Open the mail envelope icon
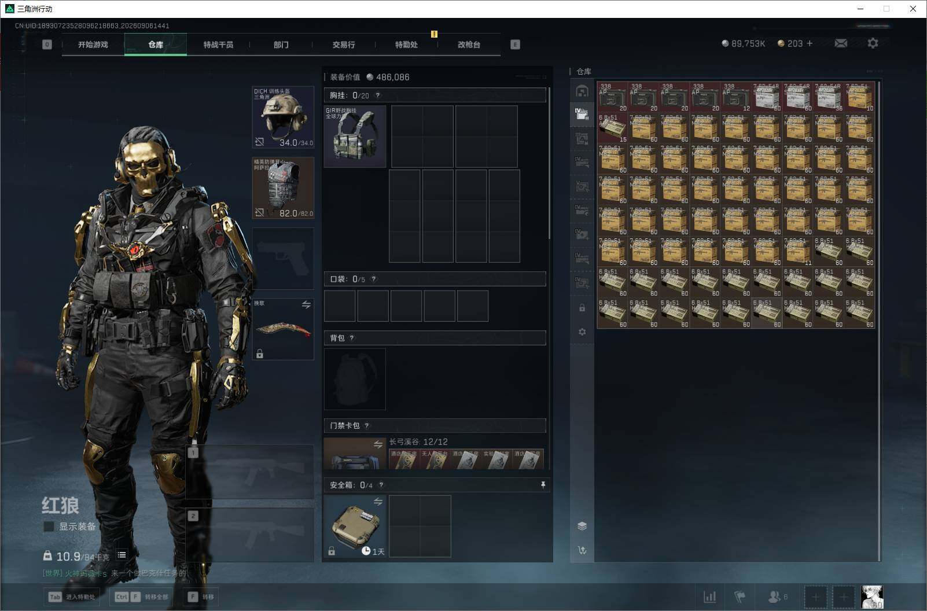 pos(841,43)
